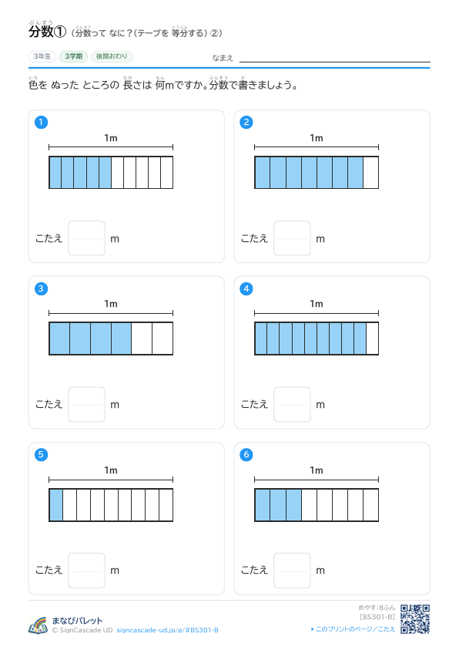Viewport: 459px width, 650px height.
Task: Open the signcascade-ud.jp/p/#BS301-B link
Action: point(167,630)
